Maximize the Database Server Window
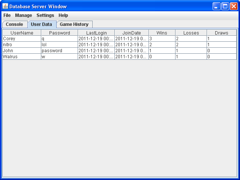This screenshot has width=240, height=180. pos(225,6)
